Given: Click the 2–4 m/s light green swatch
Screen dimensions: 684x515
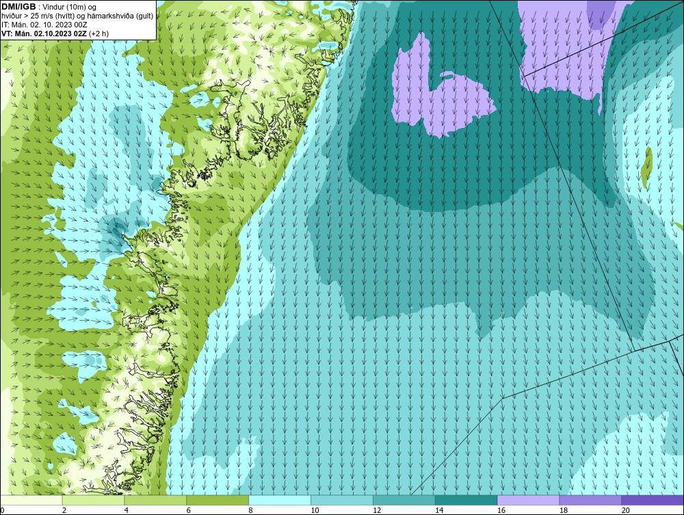Looking at the screenshot, I should coord(93,500).
